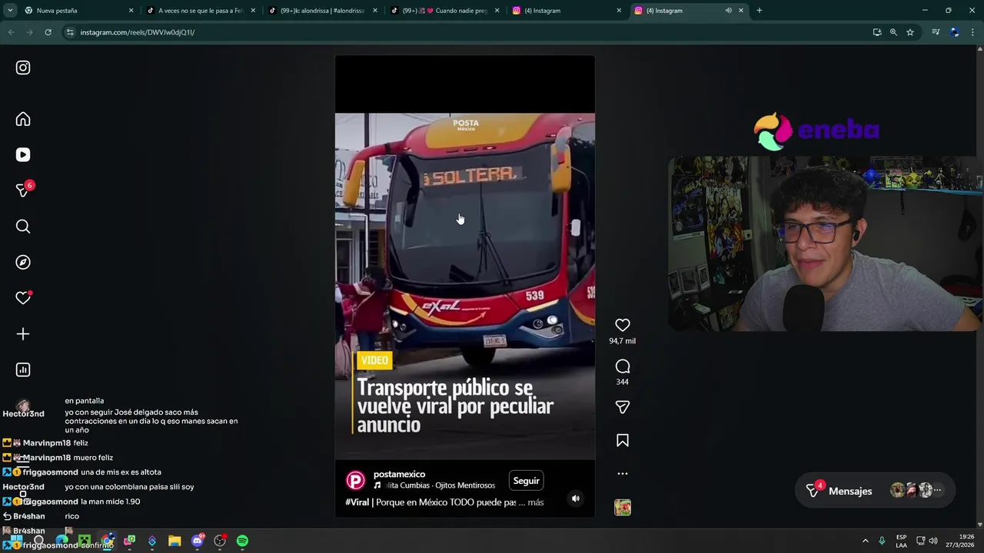Open the media control playlist icon
The width and height of the screenshot is (984, 553).
[x=936, y=32]
